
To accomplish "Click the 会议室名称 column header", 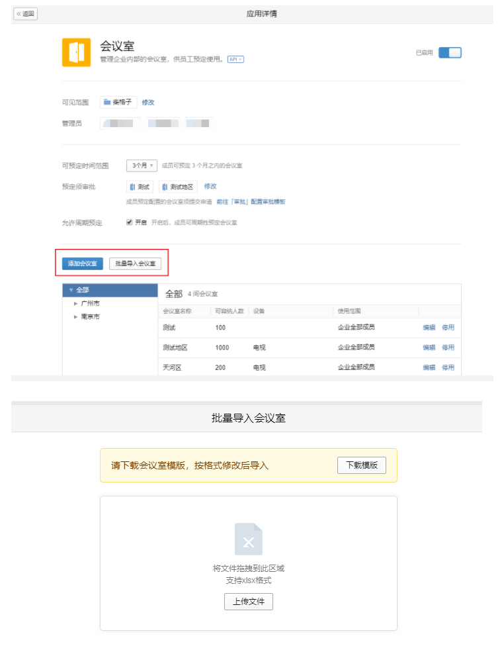I will click(x=177, y=311).
